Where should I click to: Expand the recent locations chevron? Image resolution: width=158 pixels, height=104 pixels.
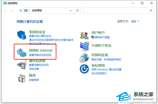17,11
